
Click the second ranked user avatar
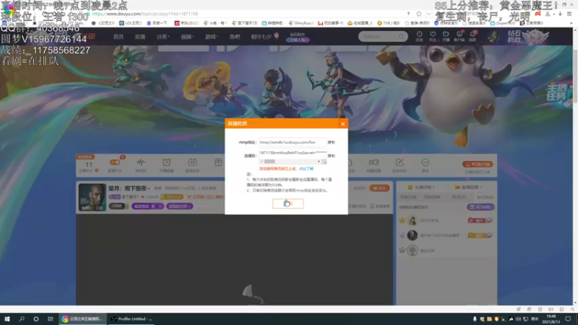tap(412, 235)
